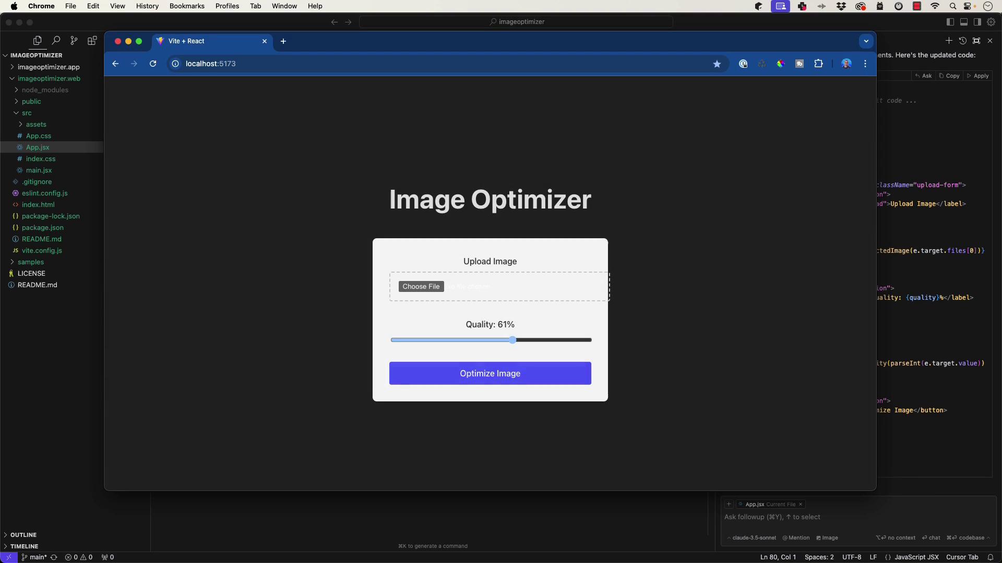Open the Chrome three-dot menu

[x=865, y=64]
